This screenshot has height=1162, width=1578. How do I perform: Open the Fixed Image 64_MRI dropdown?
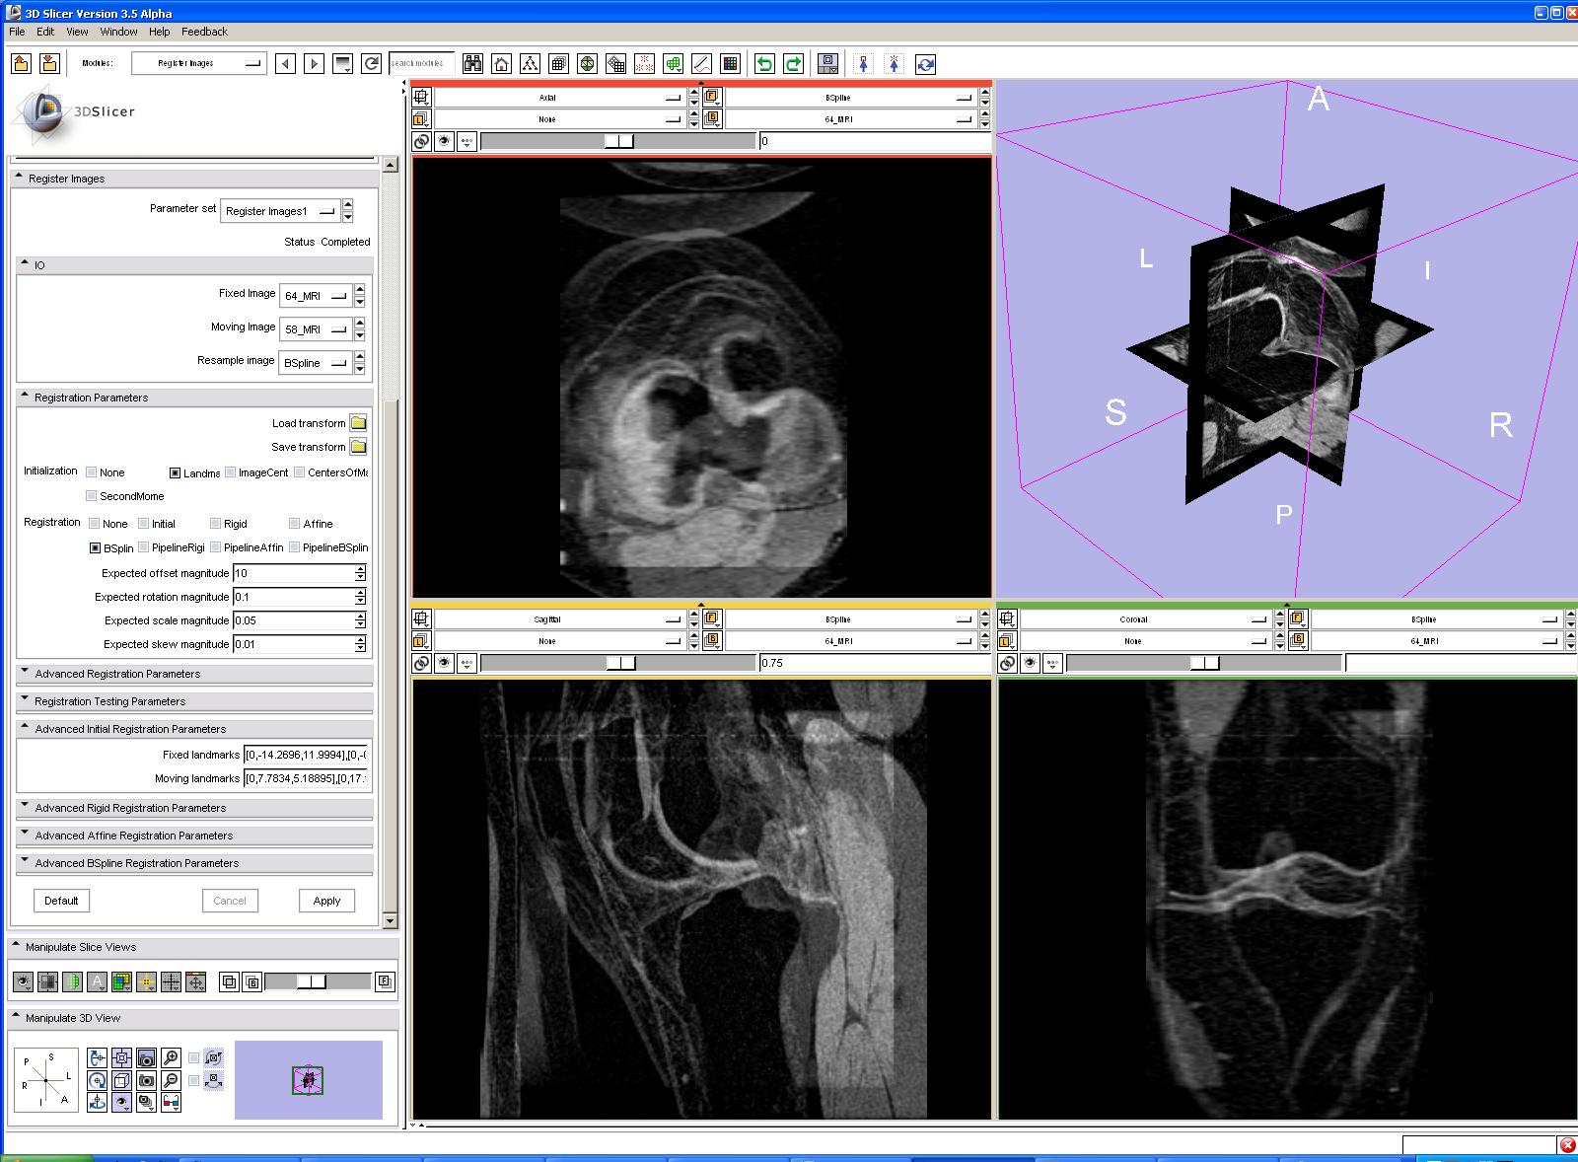click(x=315, y=296)
